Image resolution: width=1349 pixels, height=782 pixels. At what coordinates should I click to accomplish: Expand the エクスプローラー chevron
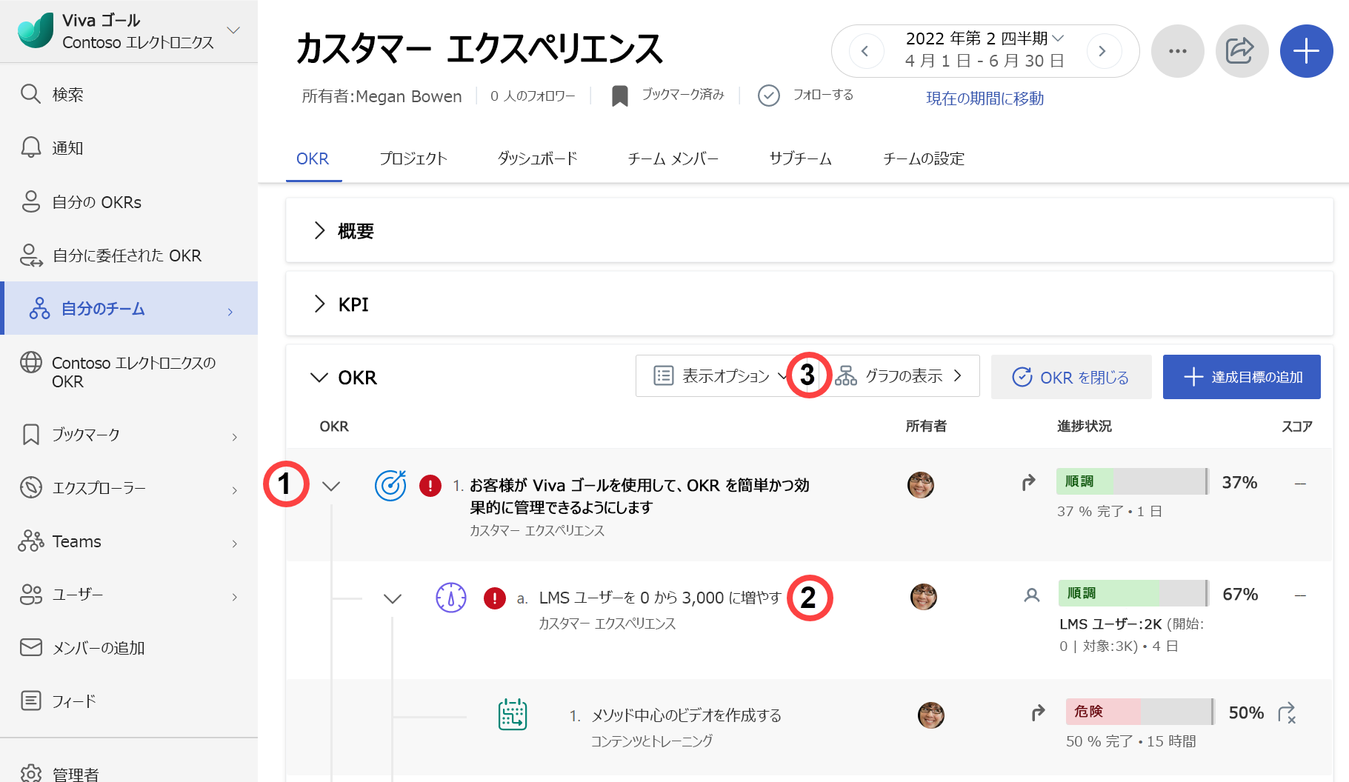(x=234, y=490)
